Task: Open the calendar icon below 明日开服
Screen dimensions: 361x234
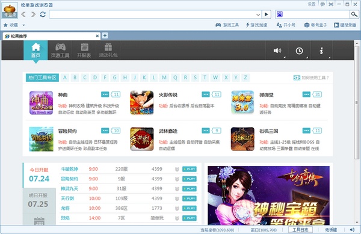Action: tap(39, 221)
